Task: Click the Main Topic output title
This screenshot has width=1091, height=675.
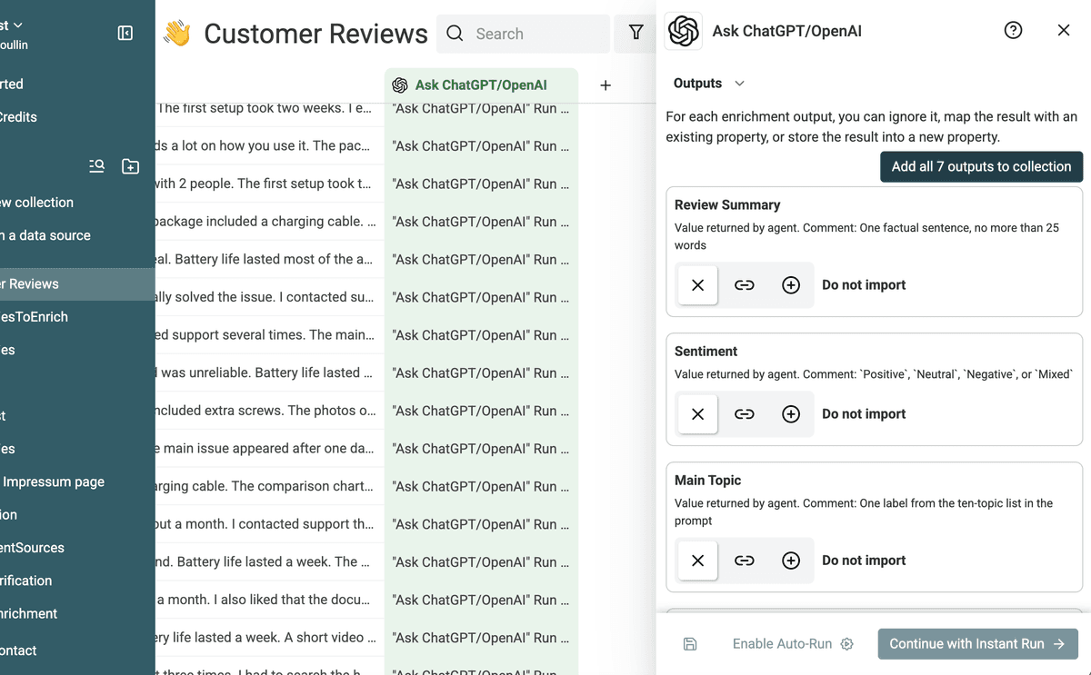Action: pos(708,481)
